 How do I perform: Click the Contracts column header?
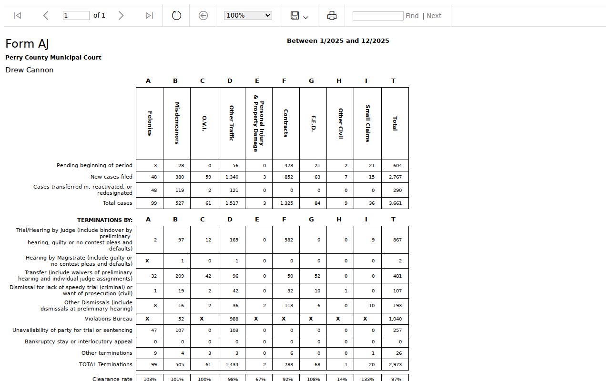(286, 124)
